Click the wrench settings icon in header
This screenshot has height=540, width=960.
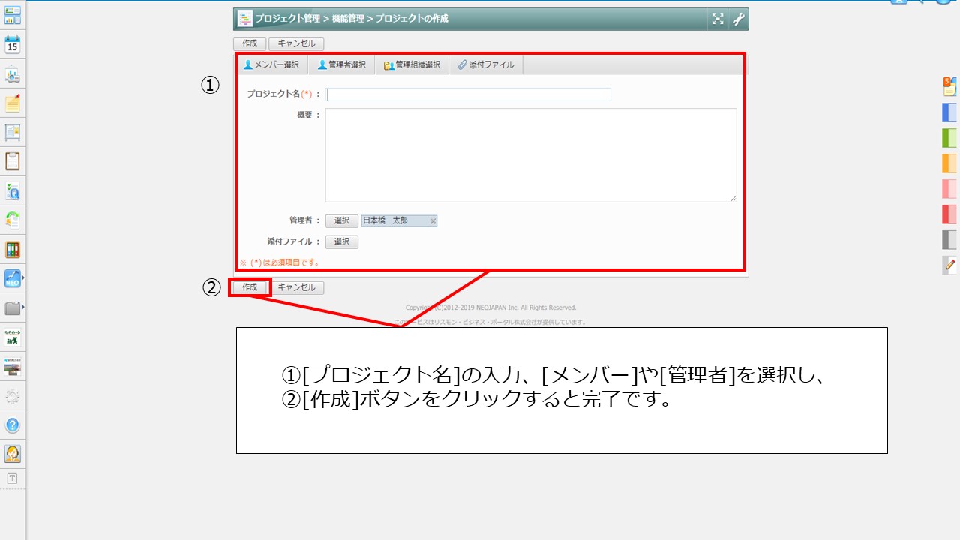739,19
